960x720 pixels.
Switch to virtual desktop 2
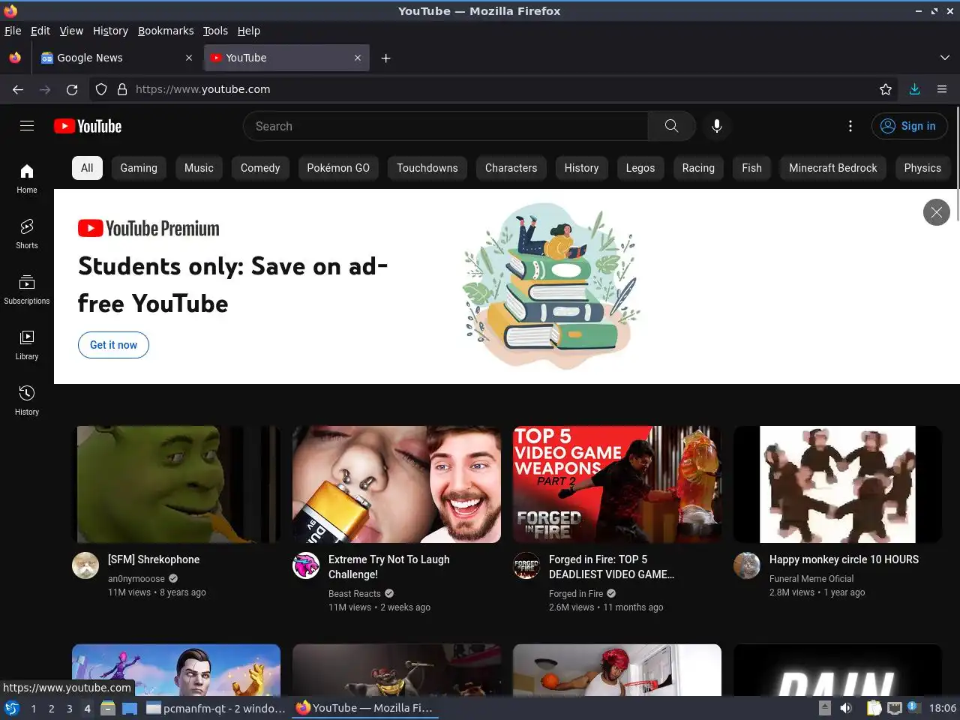(51, 708)
